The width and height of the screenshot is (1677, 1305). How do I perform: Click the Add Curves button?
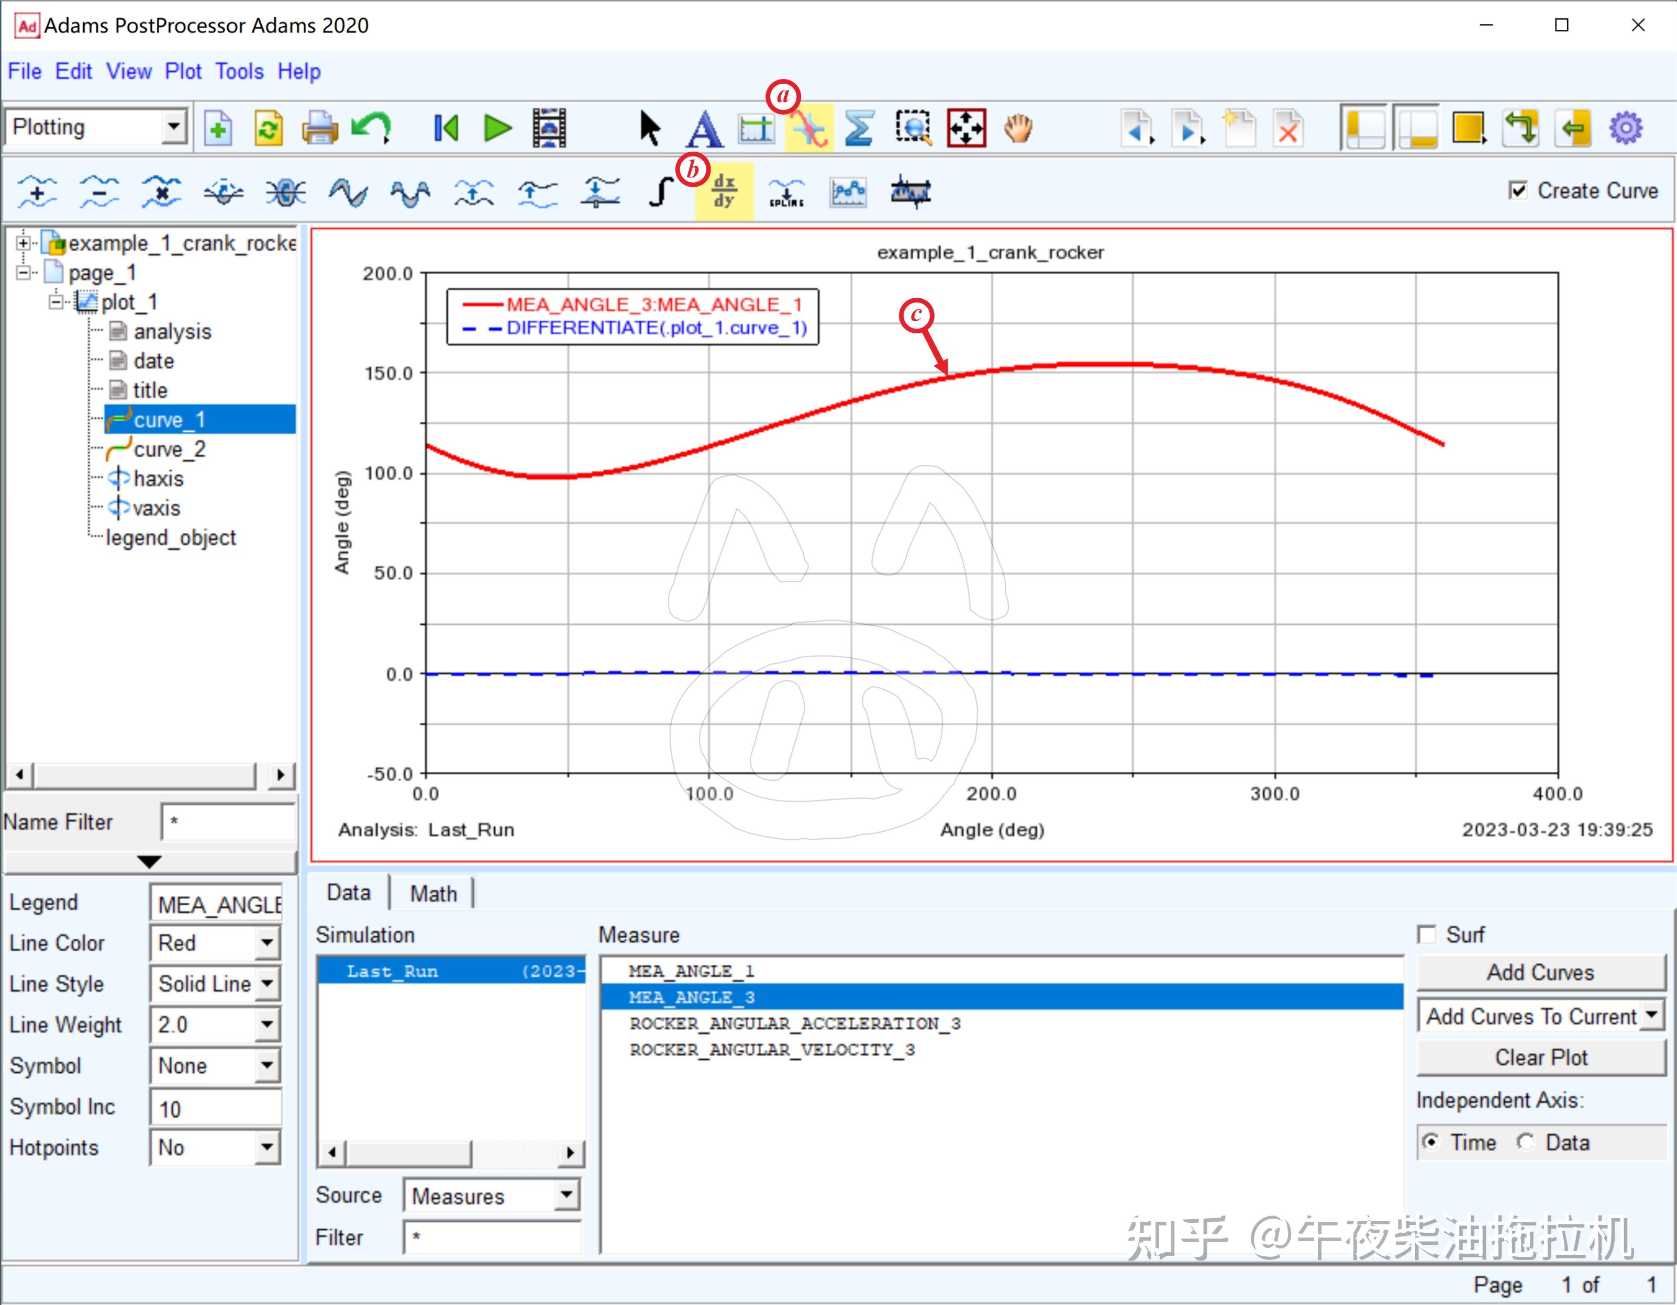tap(1540, 973)
